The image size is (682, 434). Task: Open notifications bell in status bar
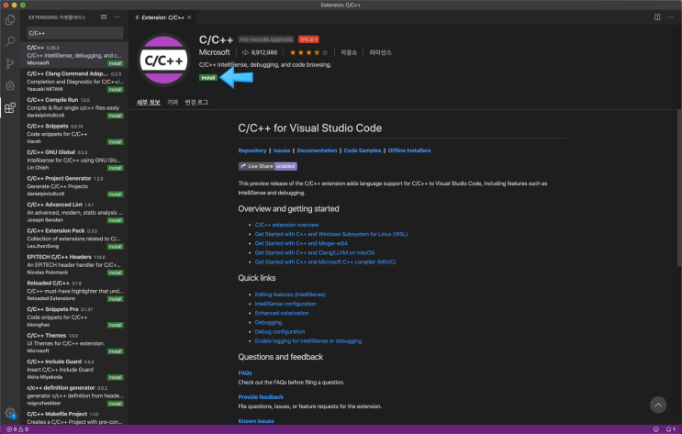(671, 429)
